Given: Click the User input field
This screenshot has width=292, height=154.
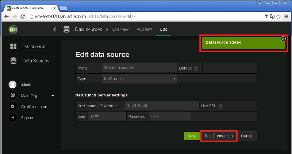Looking at the screenshot, I should point(107,116).
